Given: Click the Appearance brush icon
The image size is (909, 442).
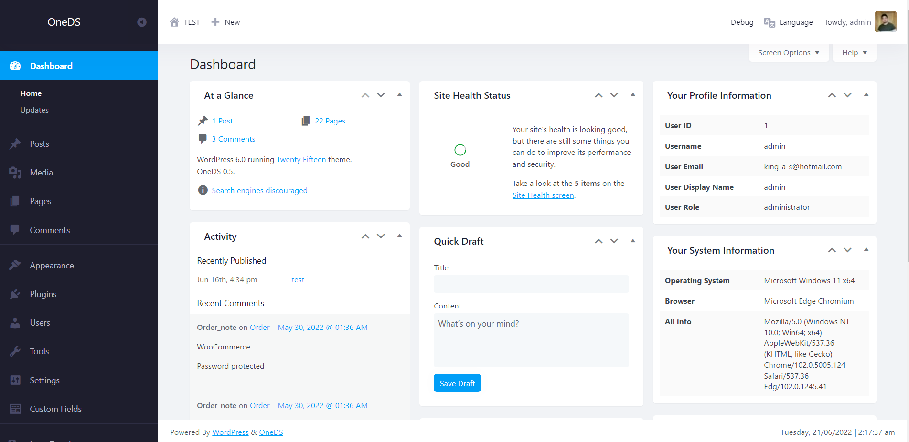Looking at the screenshot, I should pos(15,265).
